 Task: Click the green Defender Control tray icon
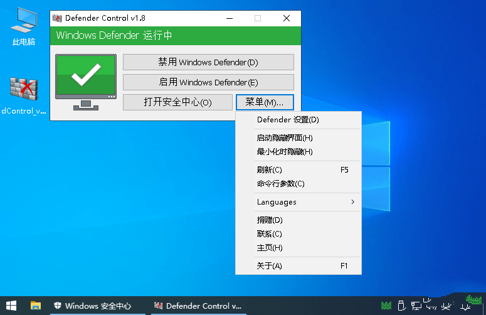point(386,306)
